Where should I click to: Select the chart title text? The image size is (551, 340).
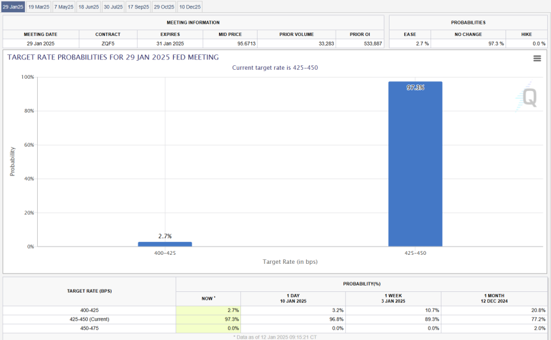coord(113,58)
